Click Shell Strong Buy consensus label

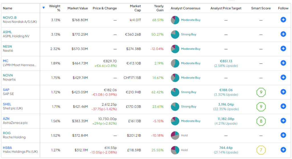click(188, 106)
